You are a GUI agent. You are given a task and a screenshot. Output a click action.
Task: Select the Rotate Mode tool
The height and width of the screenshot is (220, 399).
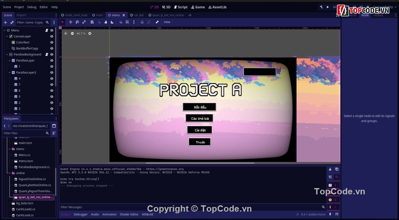click(77, 22)
